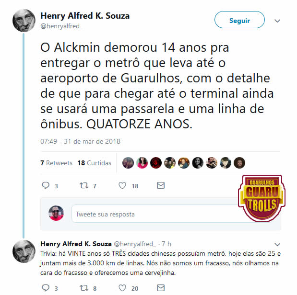
Task: Click the Tweete sua resposta field
Action: click(155, 214)
